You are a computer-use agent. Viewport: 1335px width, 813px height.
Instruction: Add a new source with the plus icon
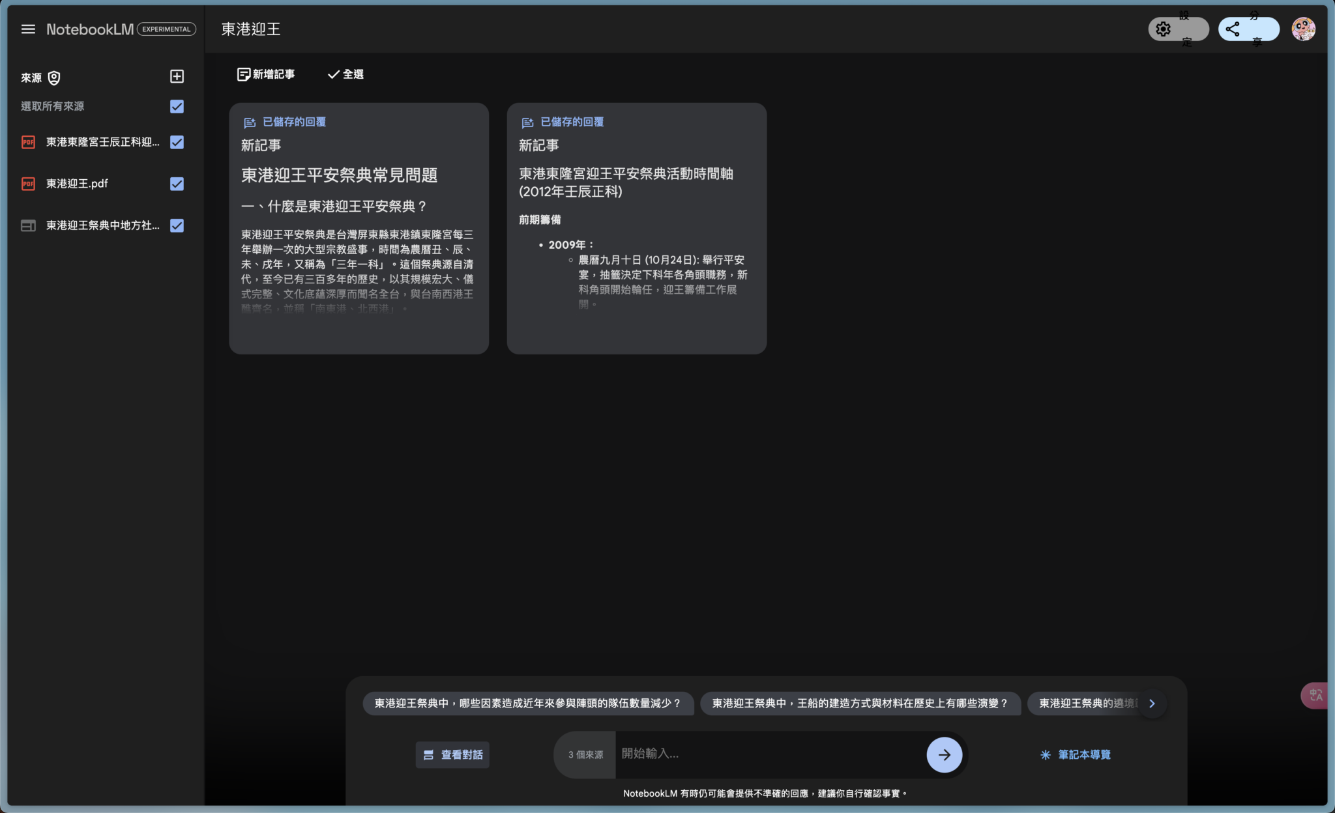pos(176,76)
